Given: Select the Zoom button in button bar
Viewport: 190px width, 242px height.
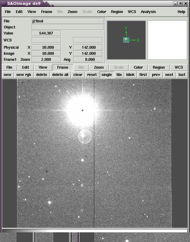Looking at the screenshot, I should (99, 67).
